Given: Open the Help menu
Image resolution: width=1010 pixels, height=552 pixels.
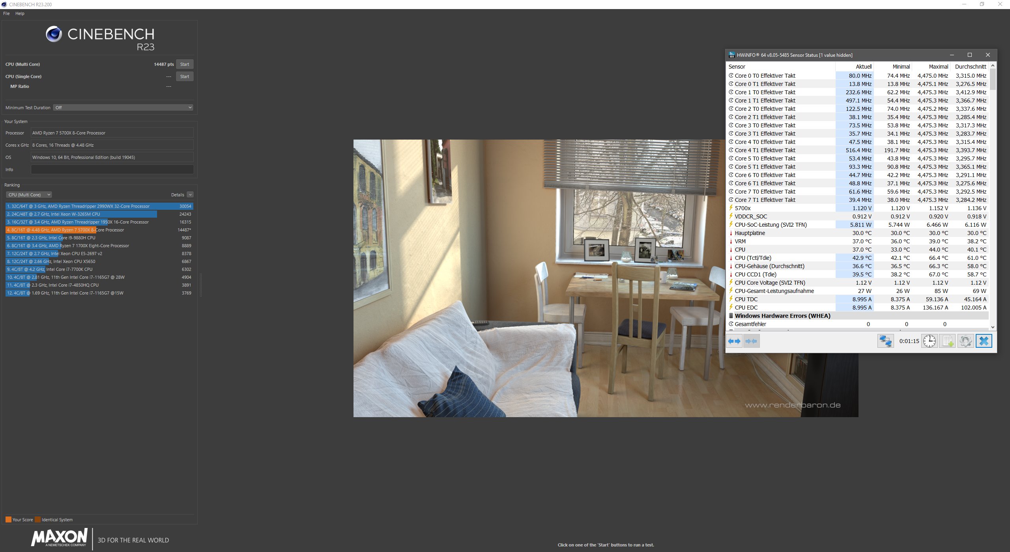Looking at the screenshot, I should pos(20,13).
